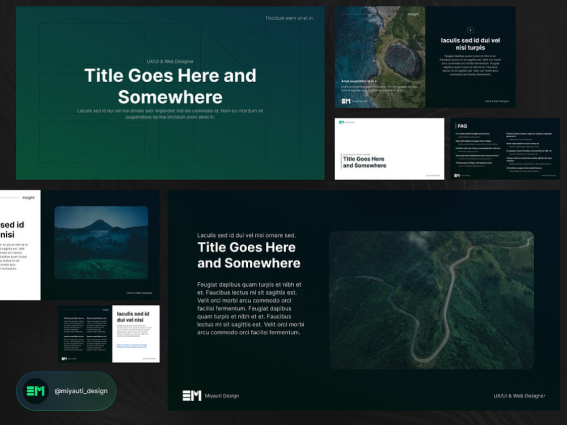Click the 'Title Goes Here and Somewhere' heading on the dark slide

[249, 255]
